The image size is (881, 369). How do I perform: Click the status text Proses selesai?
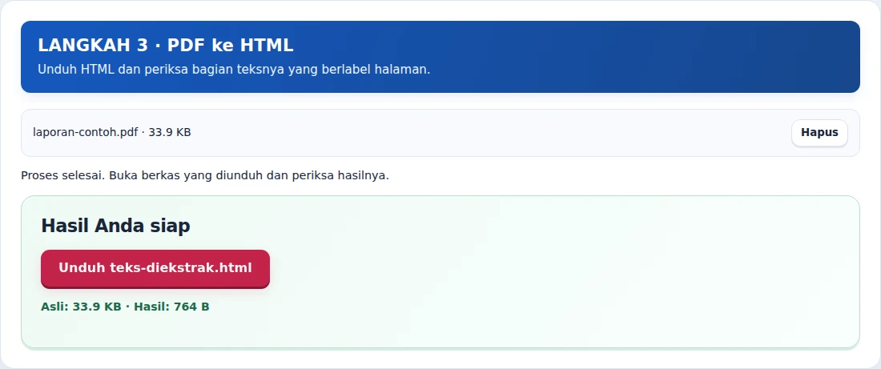204,175
